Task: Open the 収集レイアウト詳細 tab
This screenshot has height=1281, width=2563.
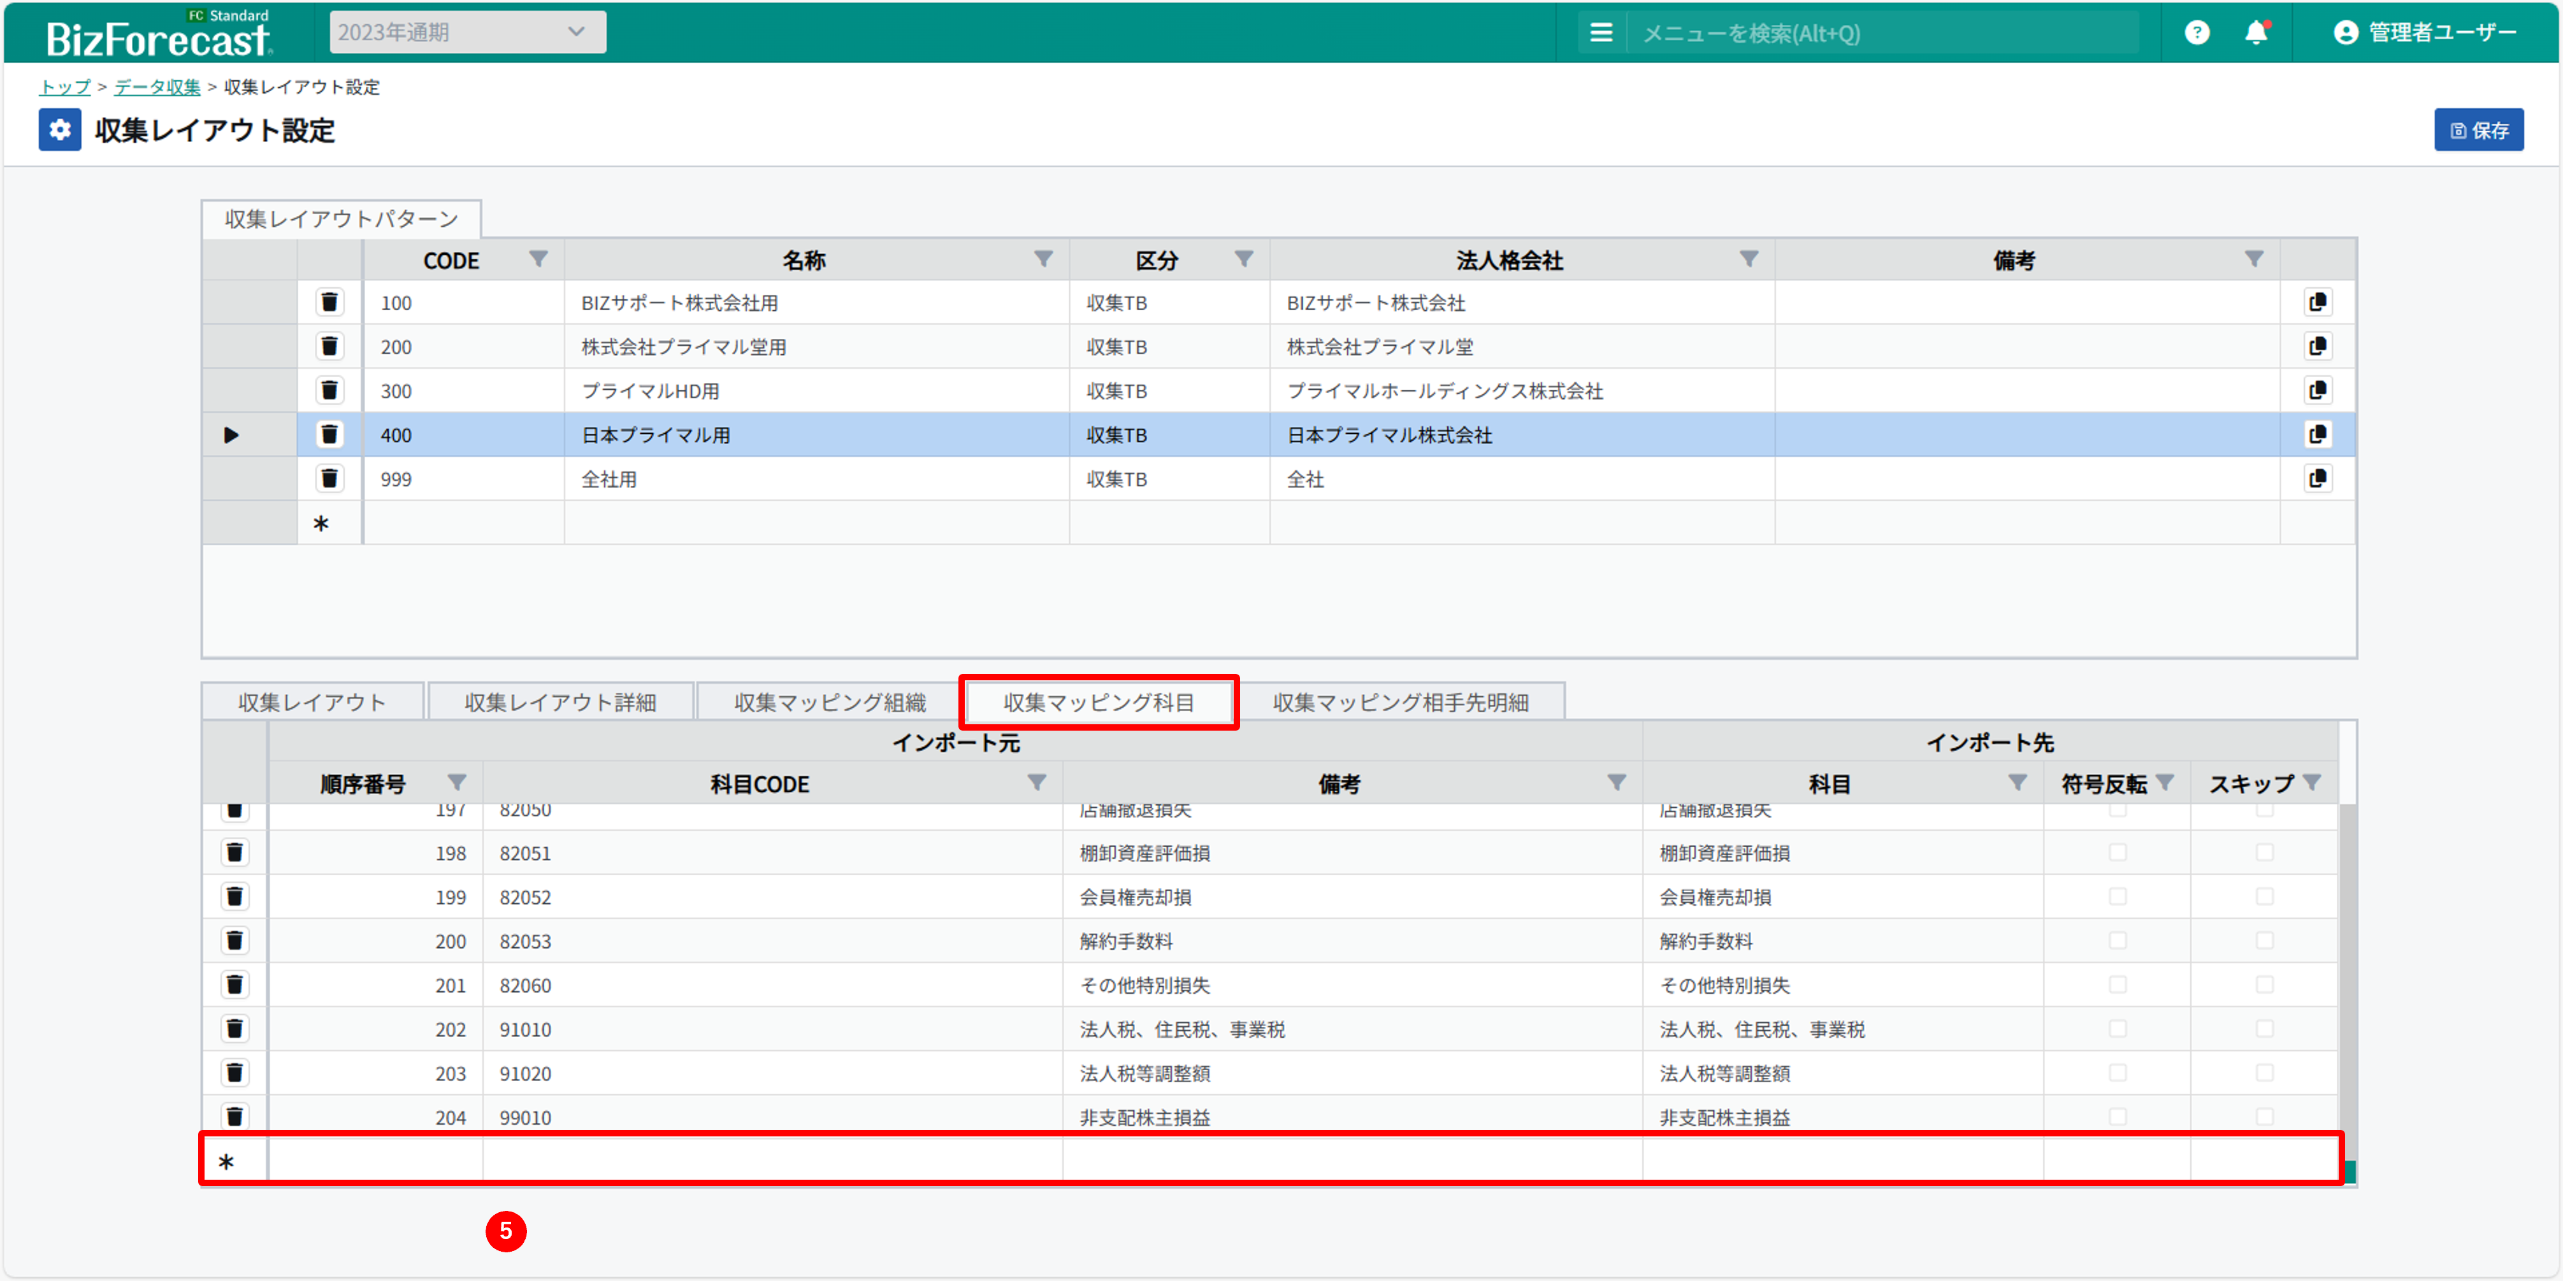Action: 560,702
